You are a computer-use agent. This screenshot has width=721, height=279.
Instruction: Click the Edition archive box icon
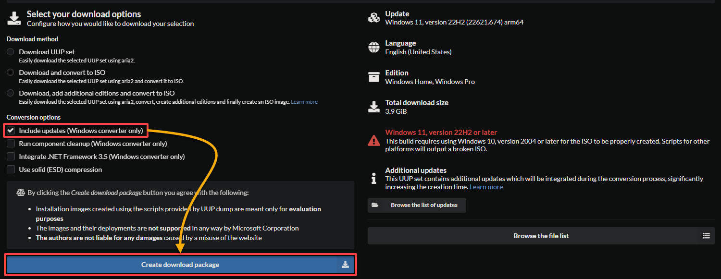pyautogui.click(x=373, y=77)
